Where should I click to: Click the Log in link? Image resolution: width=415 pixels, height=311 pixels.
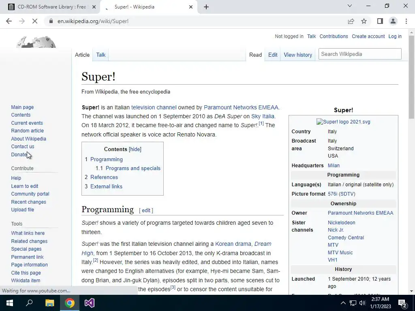tap(395, 36)
